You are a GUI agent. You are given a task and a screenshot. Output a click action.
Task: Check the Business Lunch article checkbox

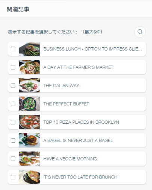13,49
